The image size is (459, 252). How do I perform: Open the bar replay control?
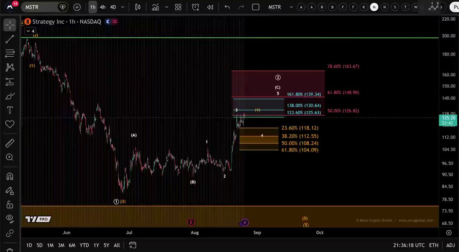[210, 7]
